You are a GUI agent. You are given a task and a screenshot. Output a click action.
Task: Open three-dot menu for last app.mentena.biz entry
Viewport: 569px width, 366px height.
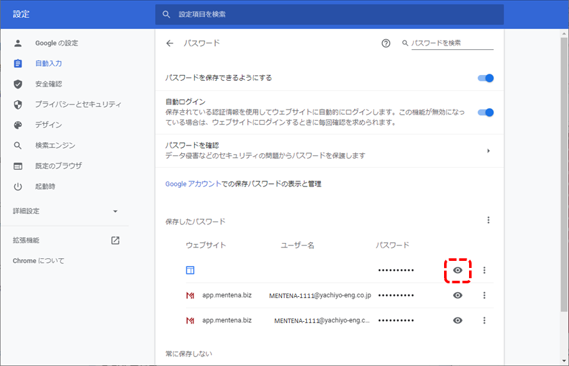(x=484, y=320)
